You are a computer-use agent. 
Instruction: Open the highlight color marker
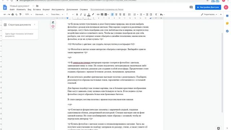[x=93, y=14]
